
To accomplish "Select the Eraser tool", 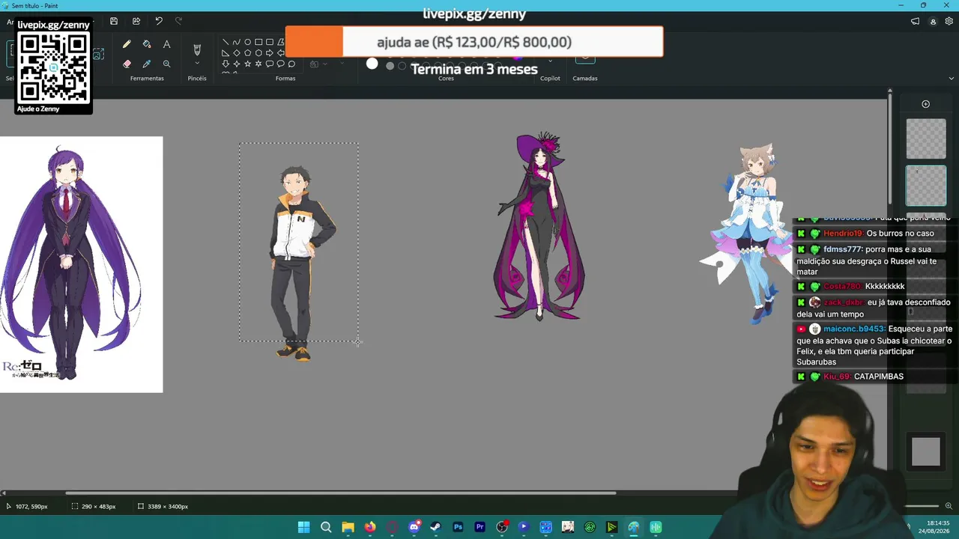I will pos(127,64).
